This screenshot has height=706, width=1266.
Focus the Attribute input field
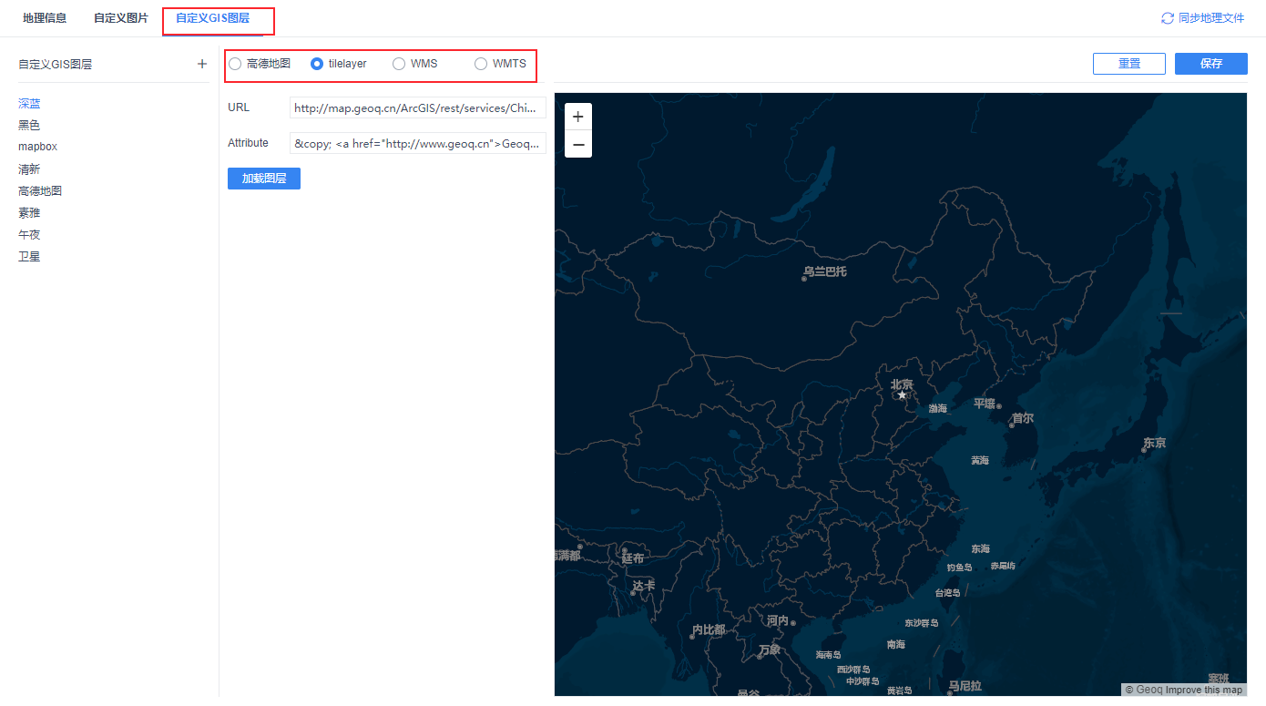[418, 143]
